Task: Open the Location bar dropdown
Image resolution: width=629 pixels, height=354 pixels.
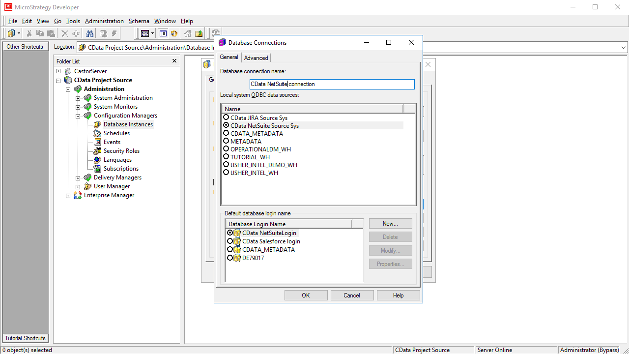Action: click(x=623, y=47)
